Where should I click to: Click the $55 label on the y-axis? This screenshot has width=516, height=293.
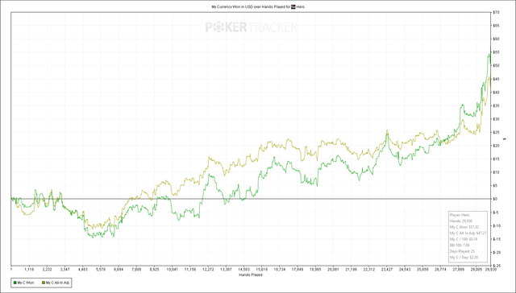pos(496,52)
